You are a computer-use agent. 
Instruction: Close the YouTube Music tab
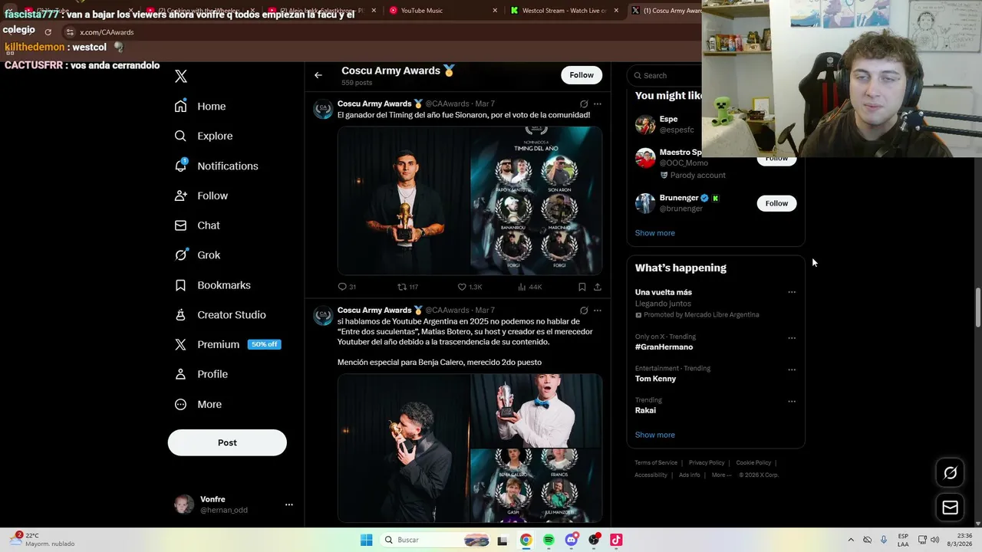(x=495, y=11)
